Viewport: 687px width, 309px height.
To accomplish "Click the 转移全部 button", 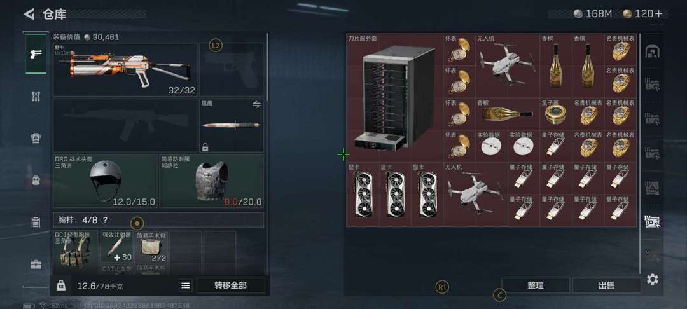I will coord(230,285).
